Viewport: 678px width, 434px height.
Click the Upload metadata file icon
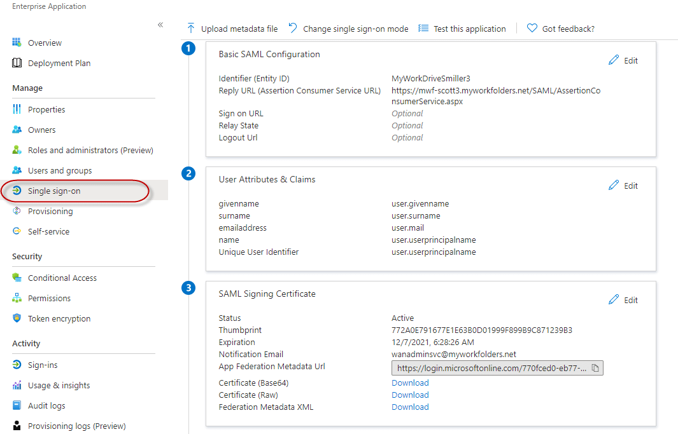pos(190,28)
